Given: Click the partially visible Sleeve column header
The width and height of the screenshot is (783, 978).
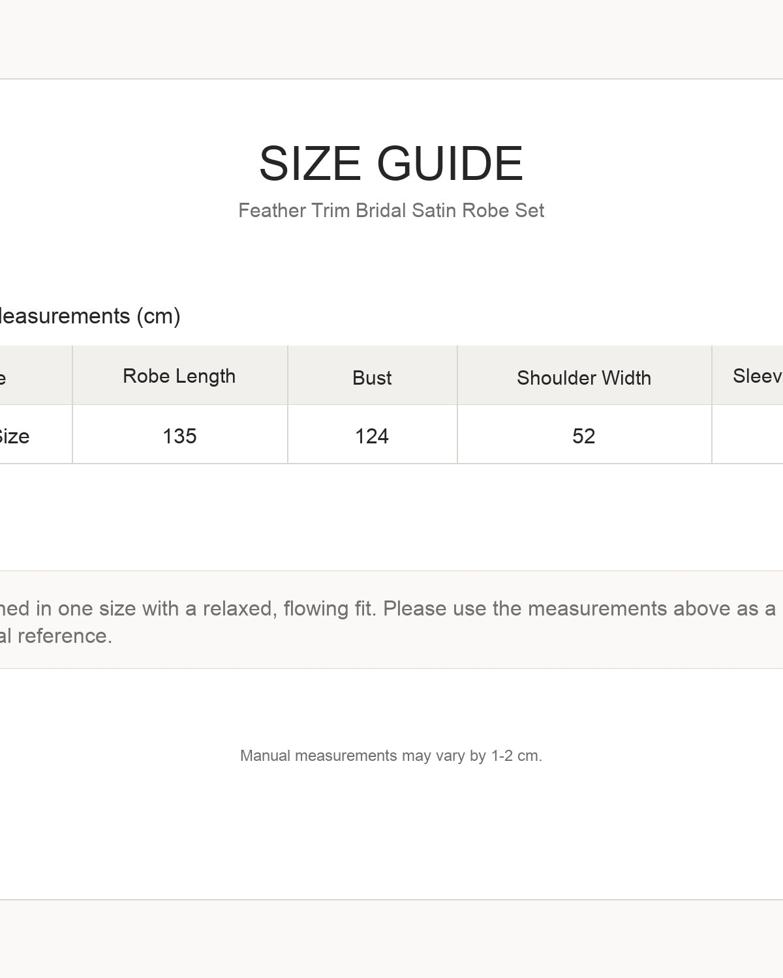Looking at the screenshot, I should pyautogui.click(x=748, y=376).
